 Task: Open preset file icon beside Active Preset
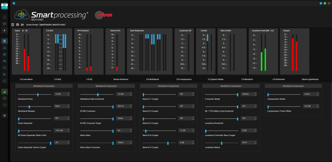[x=13, y=25]
